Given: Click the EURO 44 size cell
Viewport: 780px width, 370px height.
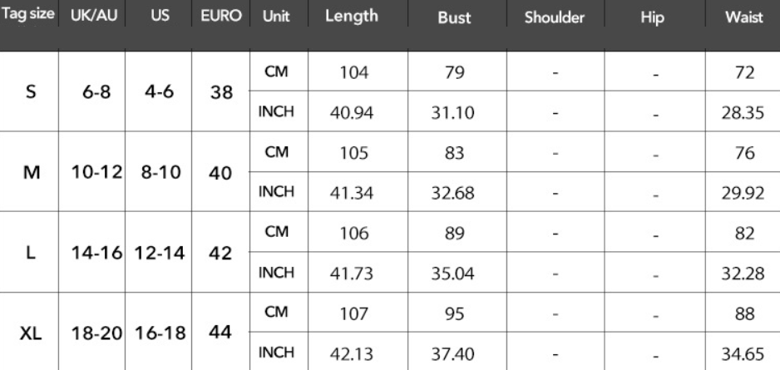Looking at the screenshot, I should pyautogui.click(x=220, y=333).
